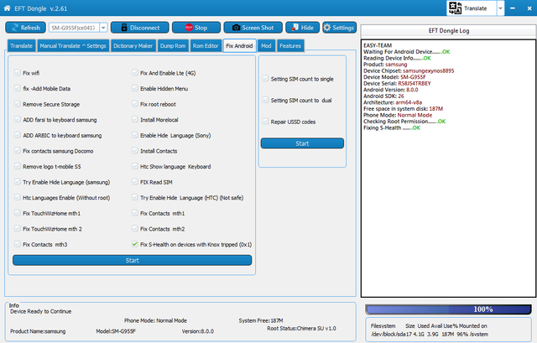Click Start below the Fix Android options
Viewport: 537px width, 343px height.
click(132, 261)
